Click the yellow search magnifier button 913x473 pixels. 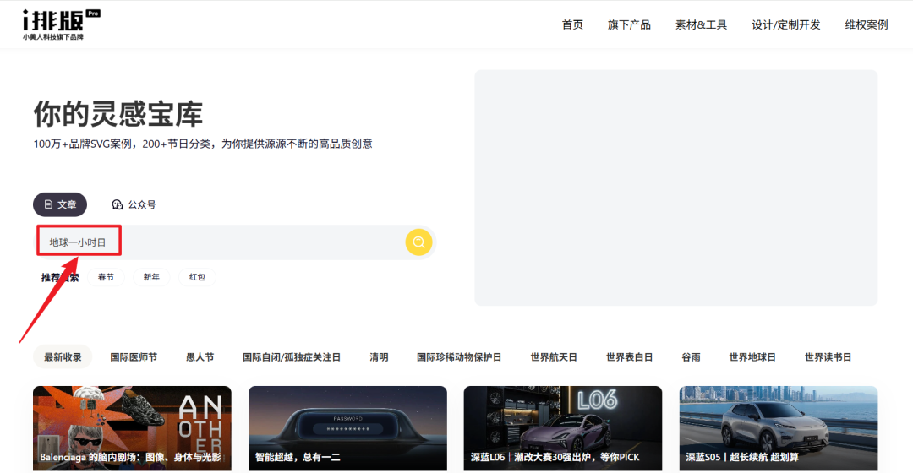point(418,242)
